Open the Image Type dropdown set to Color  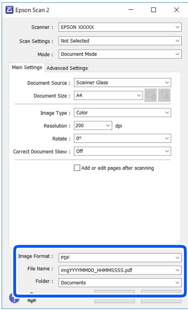123,113
